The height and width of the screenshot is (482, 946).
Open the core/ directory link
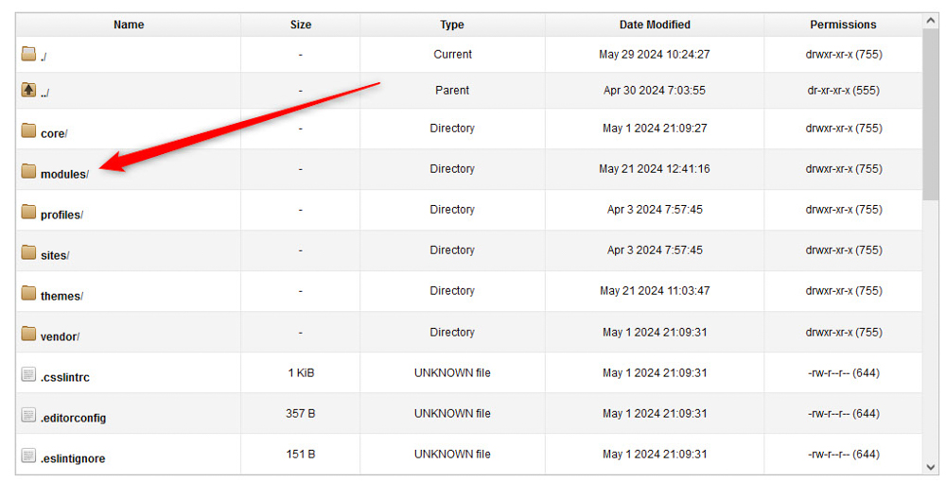(x=54, y=134)
